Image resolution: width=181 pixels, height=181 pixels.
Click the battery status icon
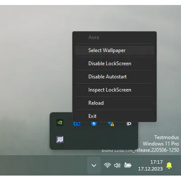128,165
